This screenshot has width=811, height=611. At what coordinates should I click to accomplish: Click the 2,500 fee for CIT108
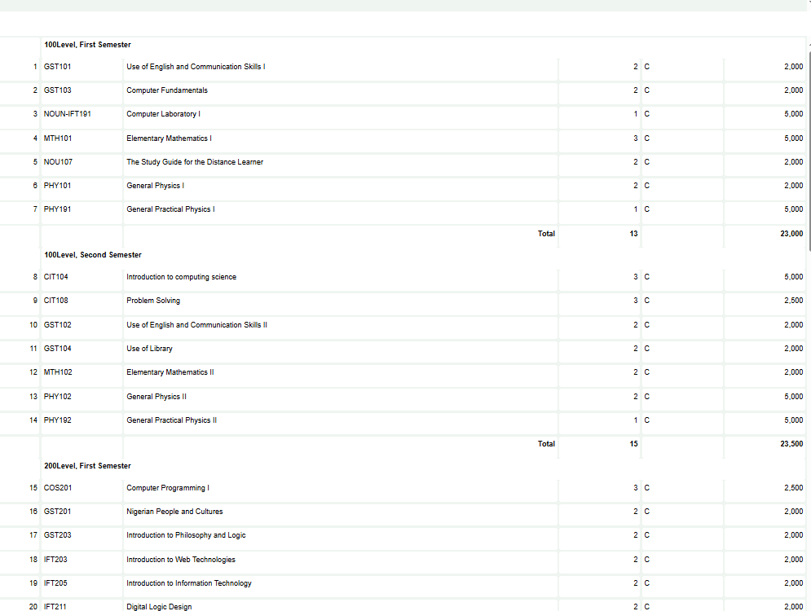point(793,301)
